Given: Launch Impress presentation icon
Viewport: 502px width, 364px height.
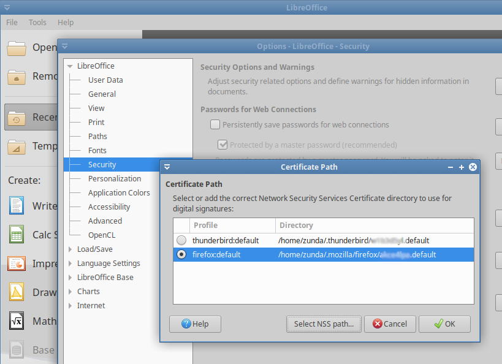Looking at the screenshot, I should pyautogui.click(x=17, y=264).
